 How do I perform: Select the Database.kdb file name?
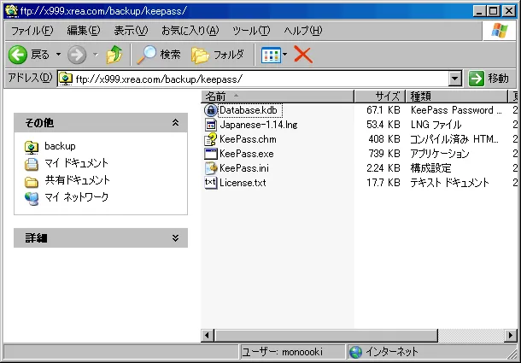pyautogui.click(x=249, y=110)
